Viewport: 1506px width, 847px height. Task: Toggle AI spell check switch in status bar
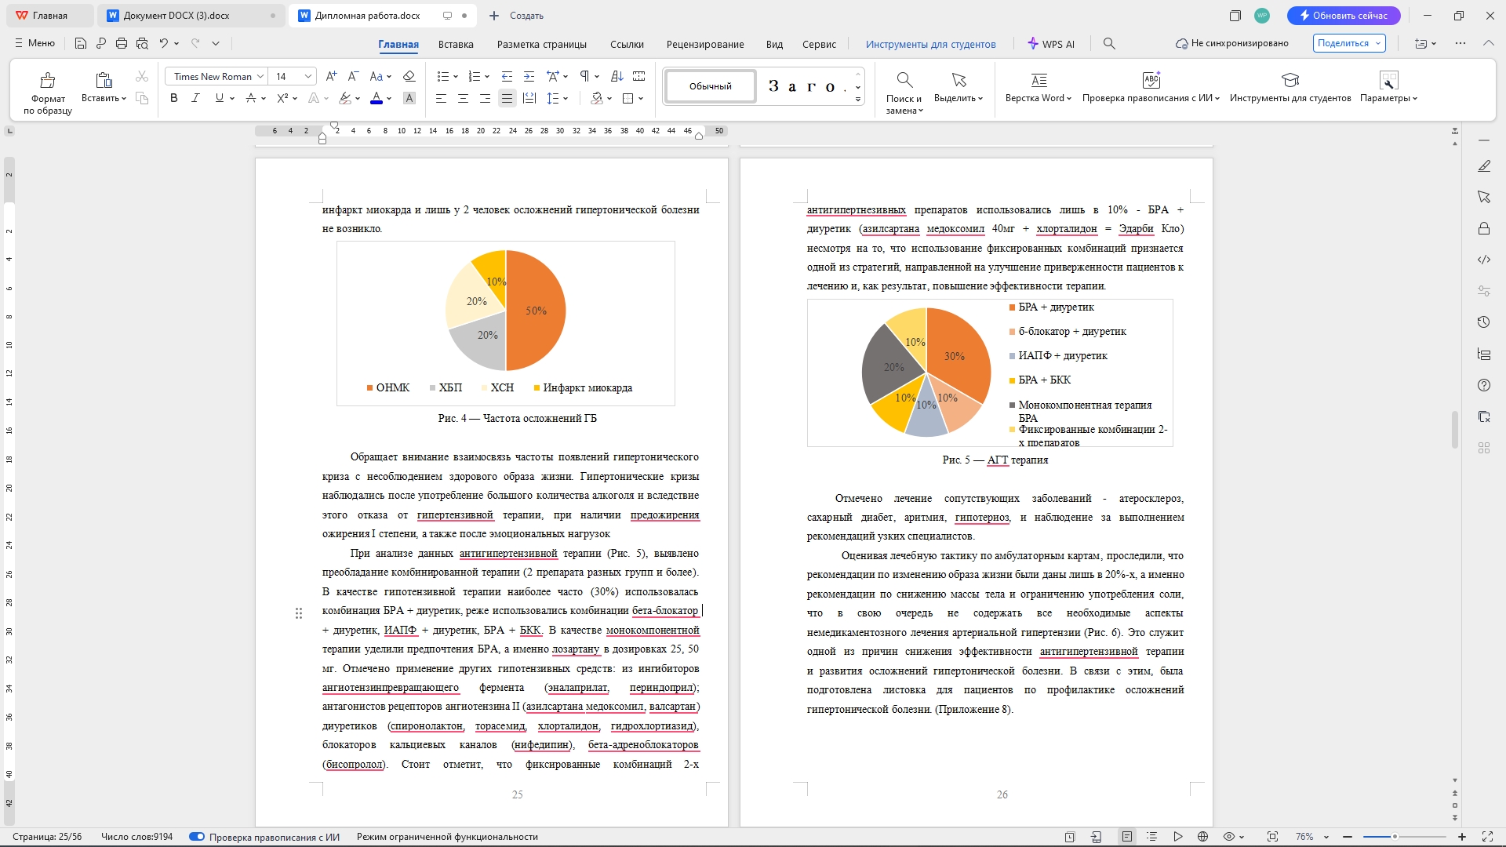point(197,837)
